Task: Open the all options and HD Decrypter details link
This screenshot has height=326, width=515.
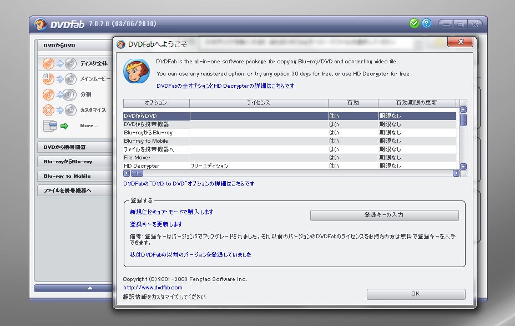Action: tap(225, 86)
